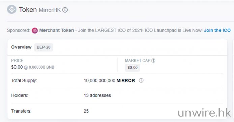The width and height of the screenshot is (234, 122).
Task: Click the unwire.hk watermark
Action: [204, 112]
